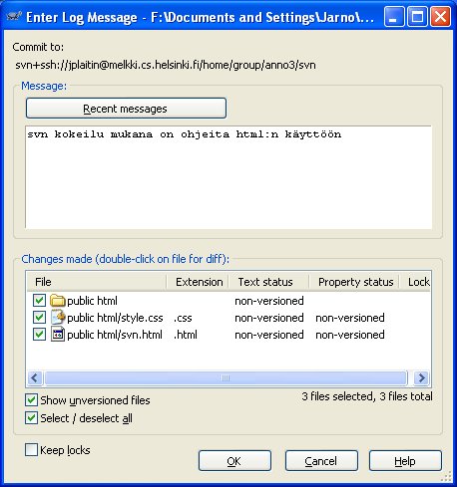Open the Help button
This screenshot has height=487, width=457.
tap(405, 461)
